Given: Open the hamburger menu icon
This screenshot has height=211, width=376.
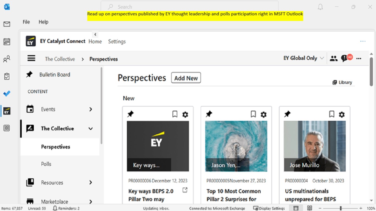Looking at the screenshot, I should pyautogui.click(x=31, y=59).
